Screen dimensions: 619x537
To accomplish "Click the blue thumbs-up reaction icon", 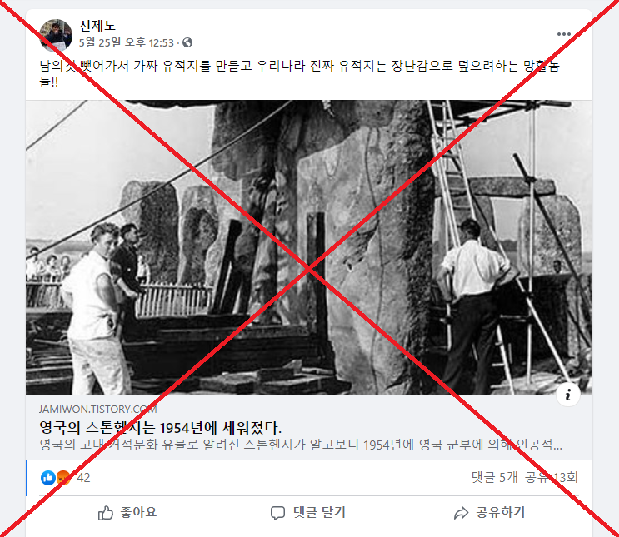I will tap(48, 478).
